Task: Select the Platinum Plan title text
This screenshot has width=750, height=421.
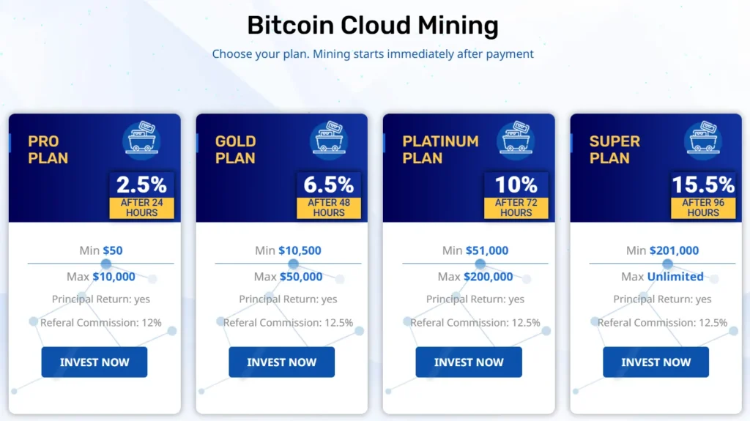Action: pos(440,149)
